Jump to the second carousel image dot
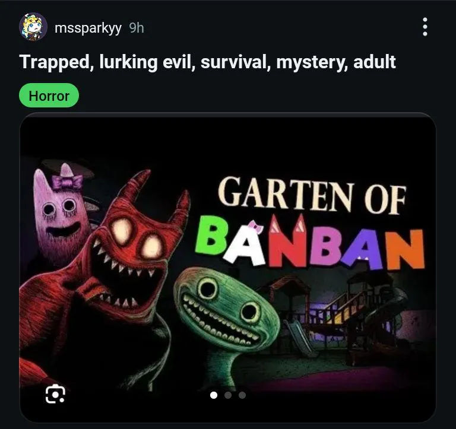The height and width of the screenshot is (429, 456). coord(228,395)
